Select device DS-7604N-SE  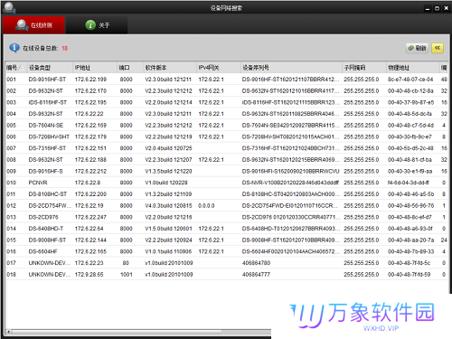[x=46, y=125]
